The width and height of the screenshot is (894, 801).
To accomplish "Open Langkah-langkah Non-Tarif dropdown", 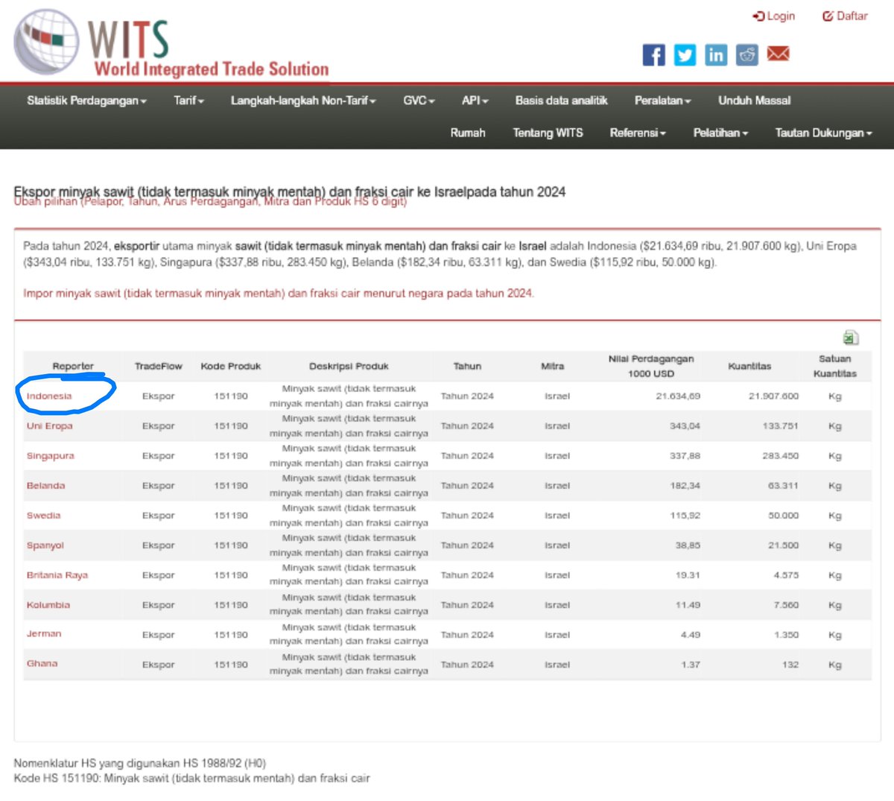I will point(303,101).
